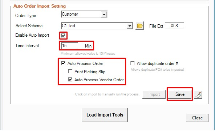
Task: Click the edit pencil icon beside Save
Action: [x=198, y=94]
